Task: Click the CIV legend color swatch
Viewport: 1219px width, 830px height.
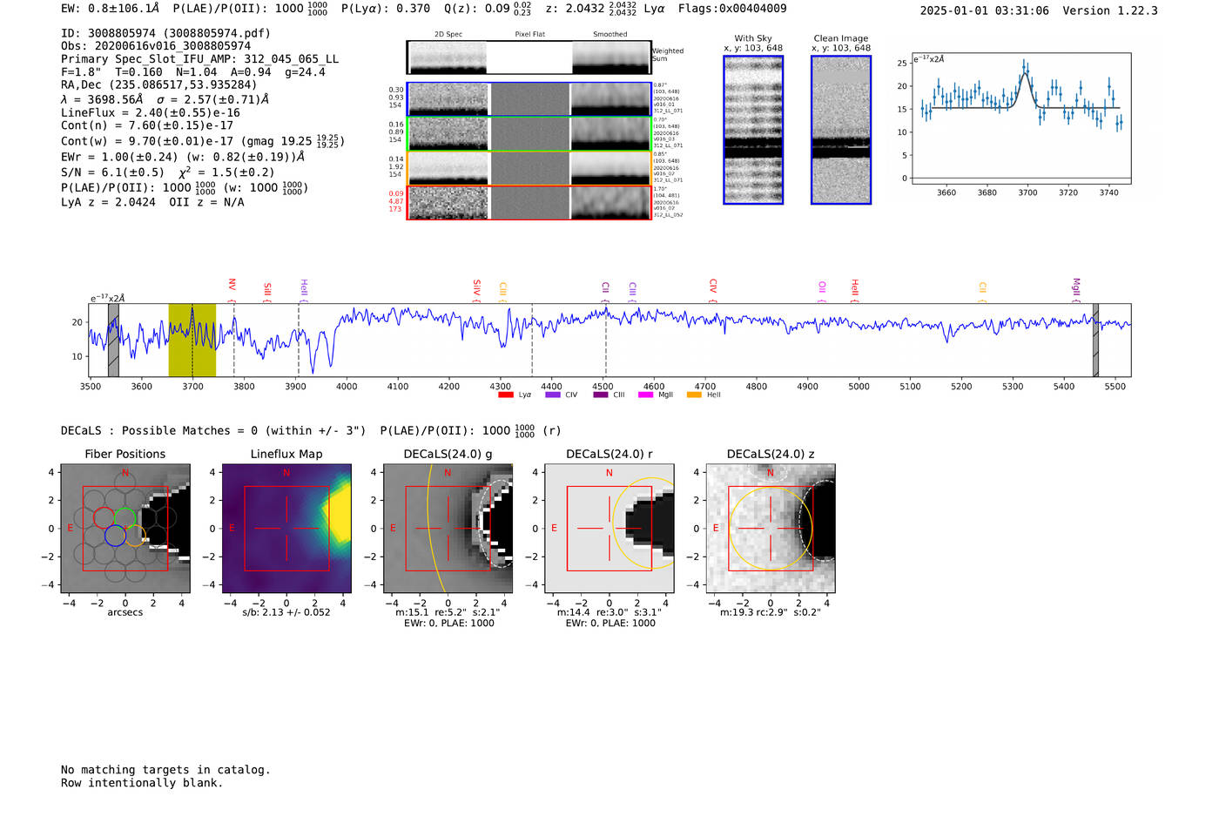Action: [552, 395]
